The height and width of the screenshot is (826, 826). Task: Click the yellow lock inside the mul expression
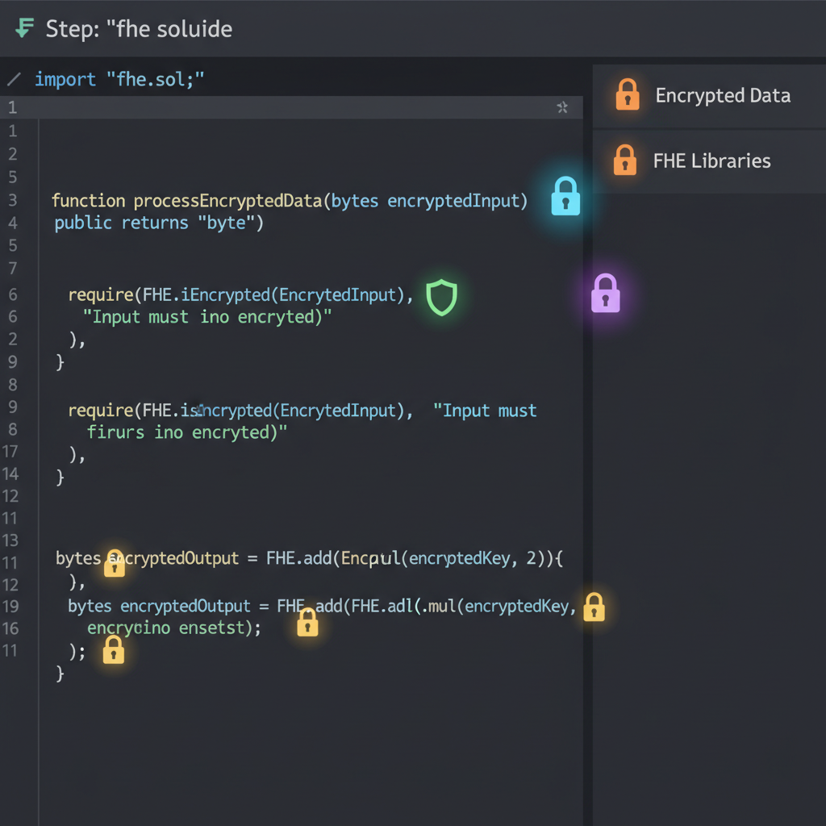coord(307,621)
